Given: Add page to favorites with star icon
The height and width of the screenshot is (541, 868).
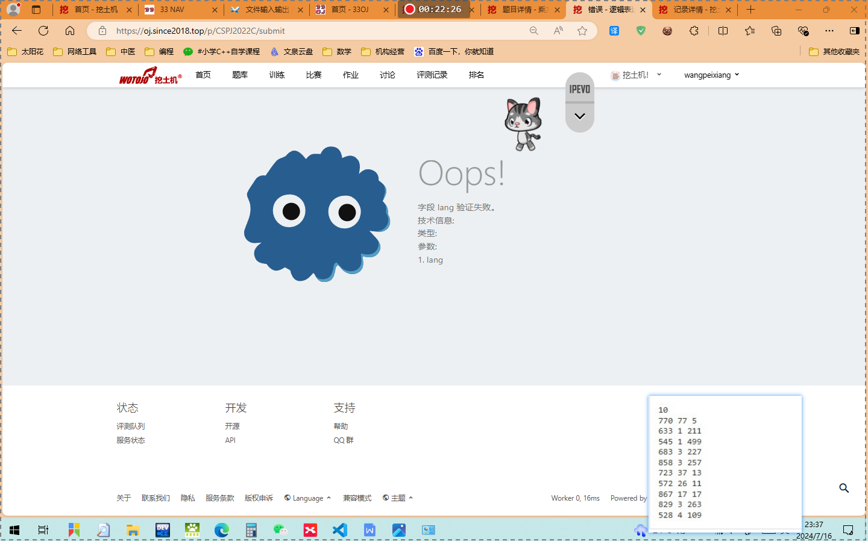Looking at the screenshot, I should click(582, 31).
